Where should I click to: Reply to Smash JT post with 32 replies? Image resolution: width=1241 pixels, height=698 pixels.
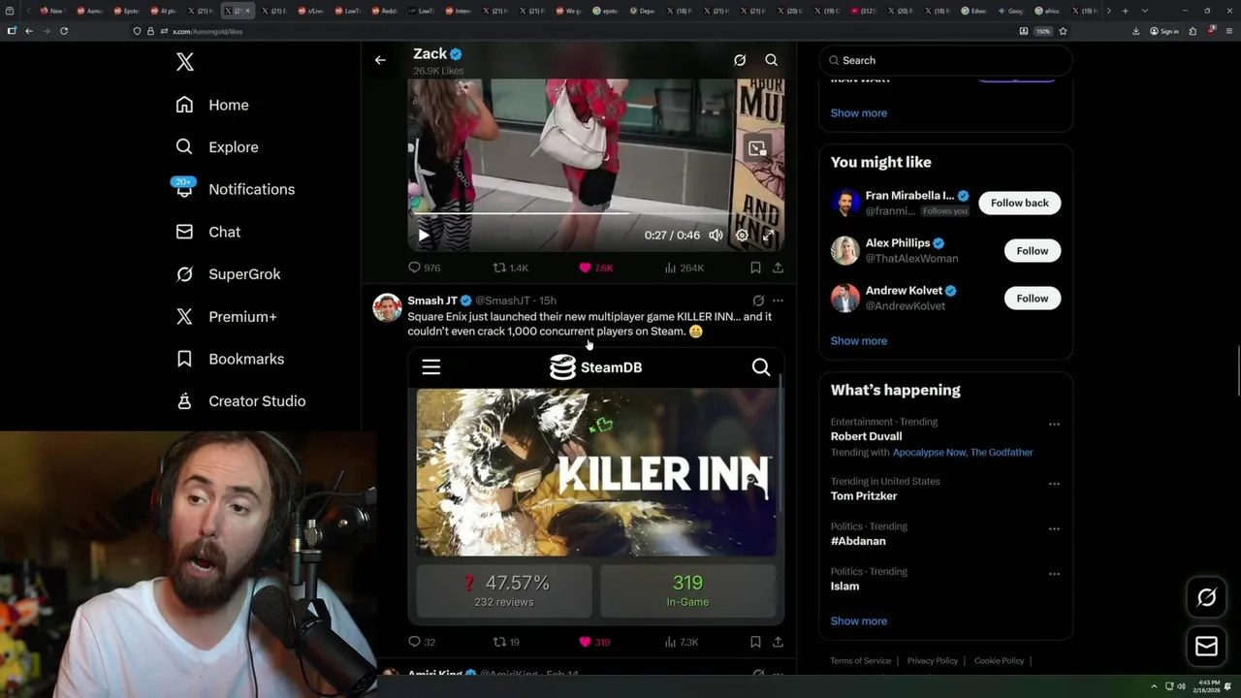422,642
